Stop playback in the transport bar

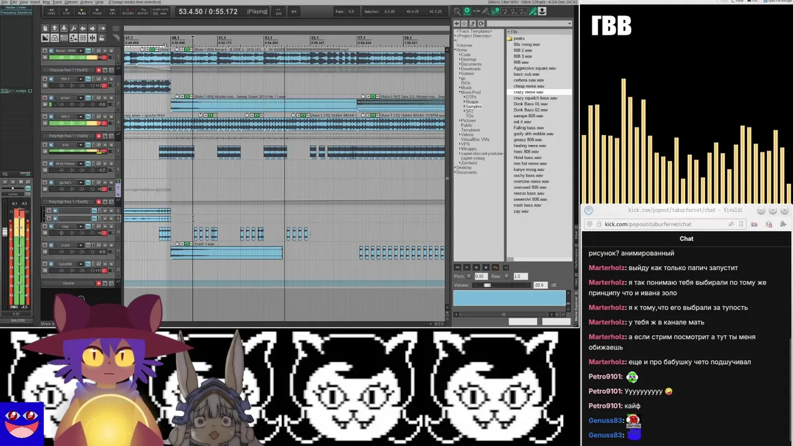[x=66, y=11]
